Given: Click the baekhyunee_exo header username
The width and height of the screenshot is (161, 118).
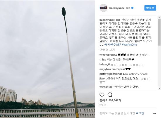Looking at the screenshot, I should (x=120, y=8).
